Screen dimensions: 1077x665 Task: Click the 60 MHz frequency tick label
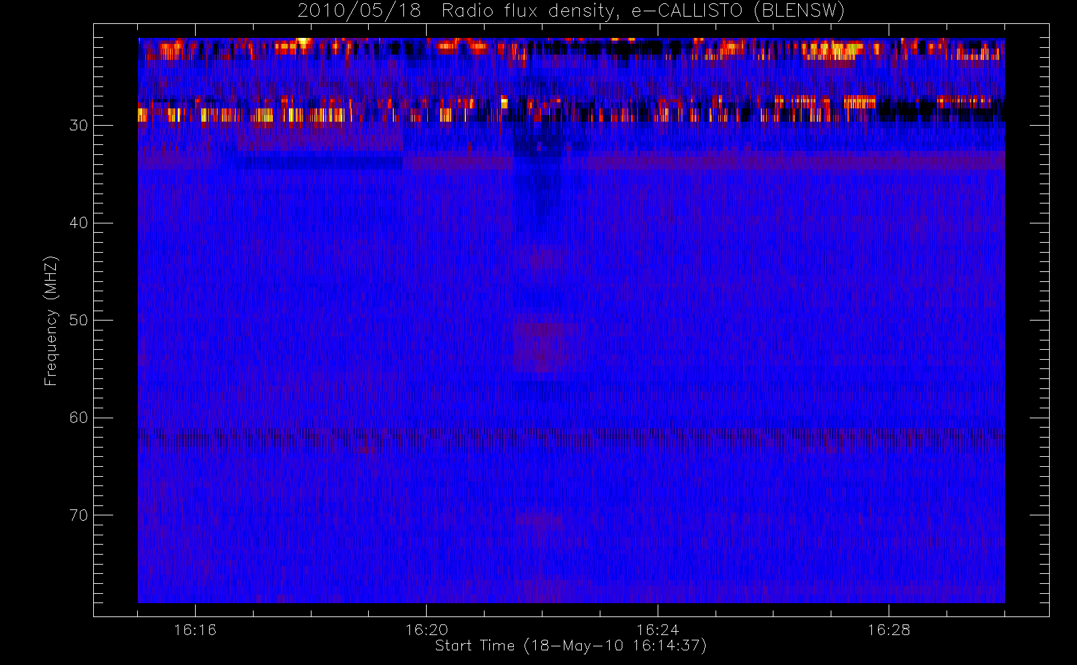pos(79,418)
